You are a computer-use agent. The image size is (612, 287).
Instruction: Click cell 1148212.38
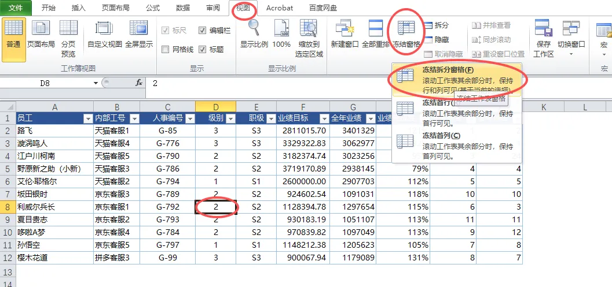[303, 245]
